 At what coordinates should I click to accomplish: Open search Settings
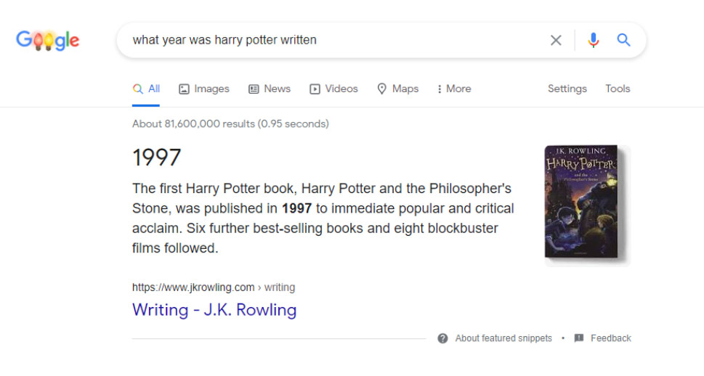(567, 89)
